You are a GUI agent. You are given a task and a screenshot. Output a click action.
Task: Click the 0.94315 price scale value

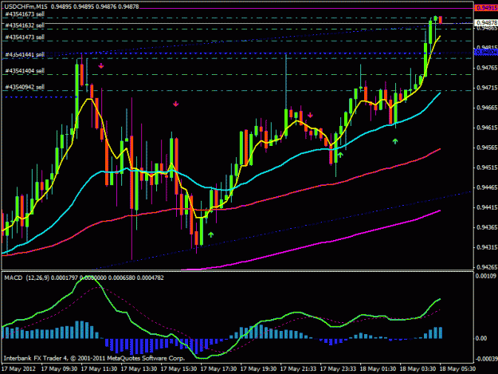(487, 247)
